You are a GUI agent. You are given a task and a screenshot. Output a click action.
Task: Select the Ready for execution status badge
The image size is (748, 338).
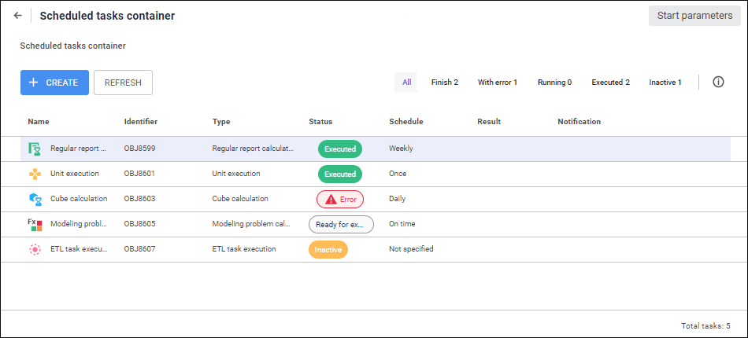point(340,224)
